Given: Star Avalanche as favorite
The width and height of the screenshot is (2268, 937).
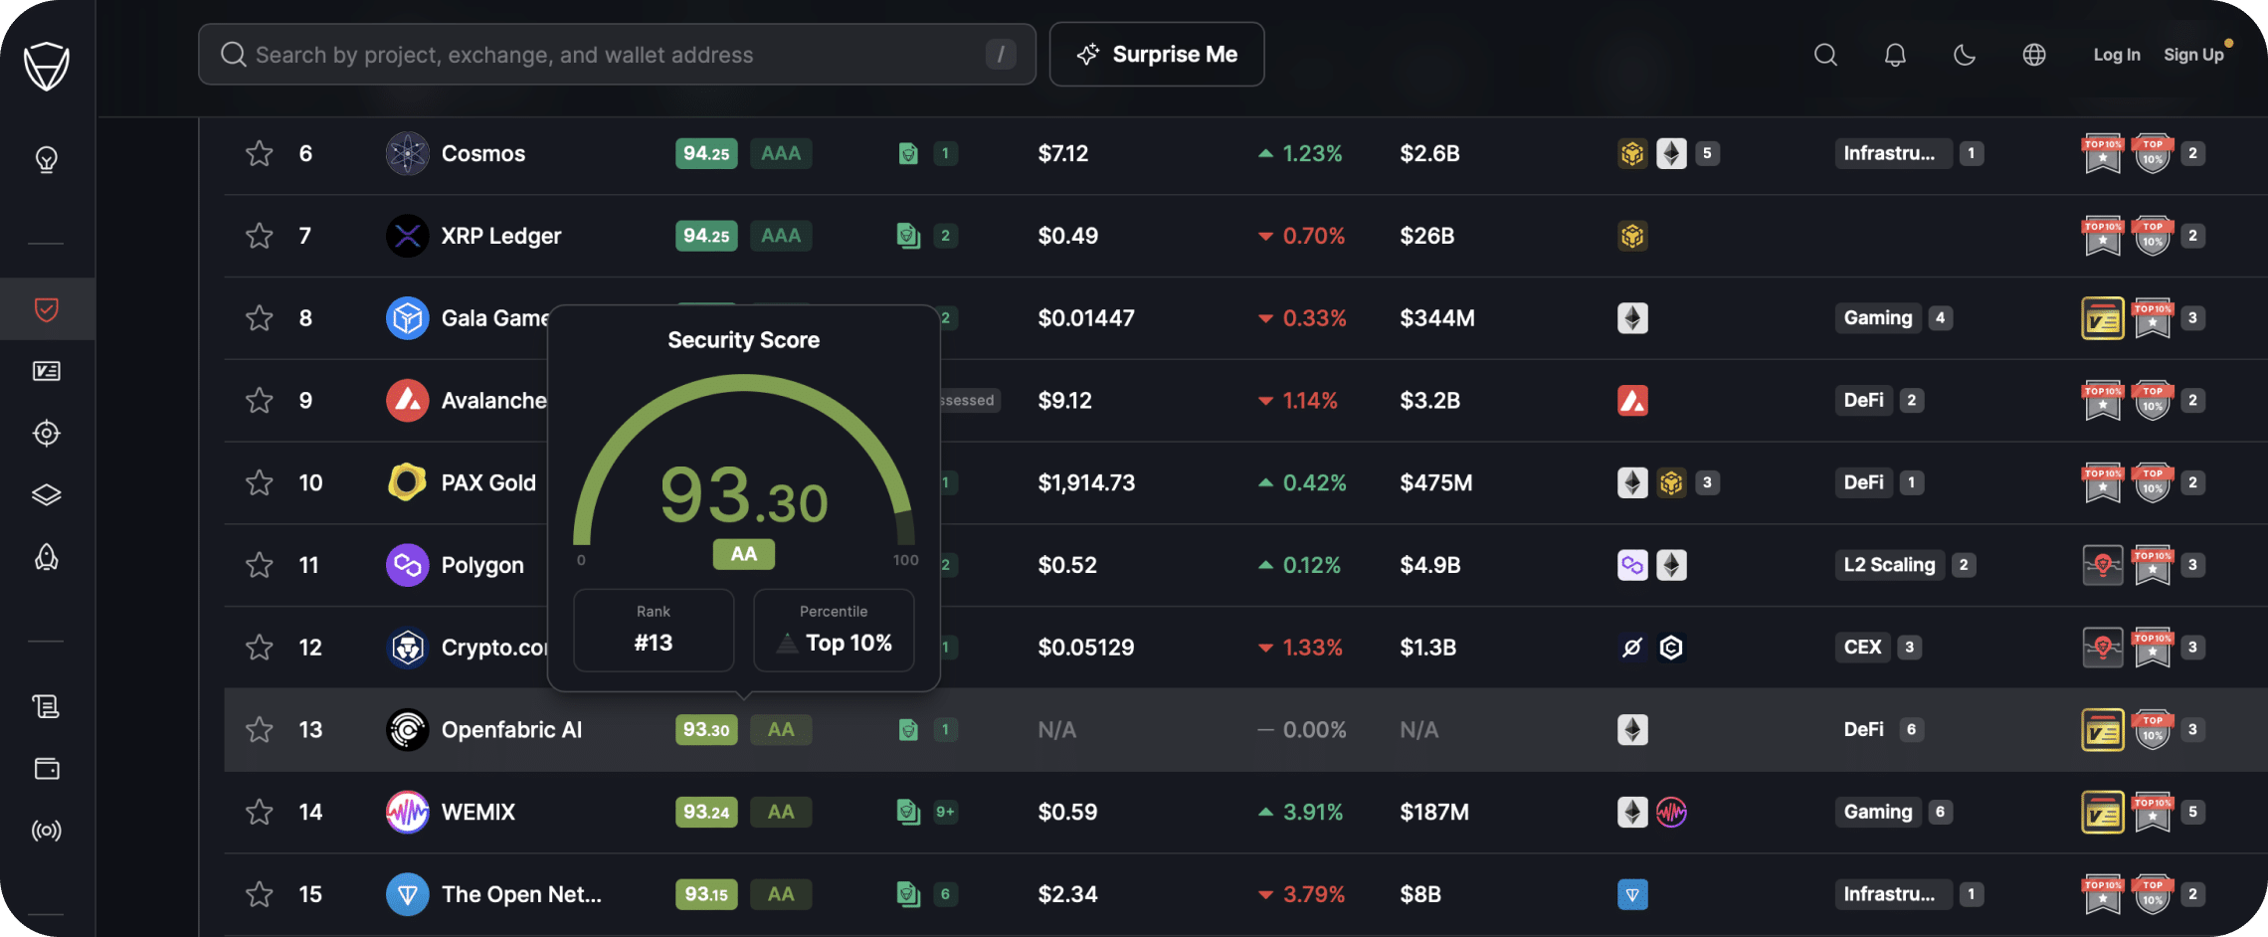Looking at the screenshot, I should point(260,400).
